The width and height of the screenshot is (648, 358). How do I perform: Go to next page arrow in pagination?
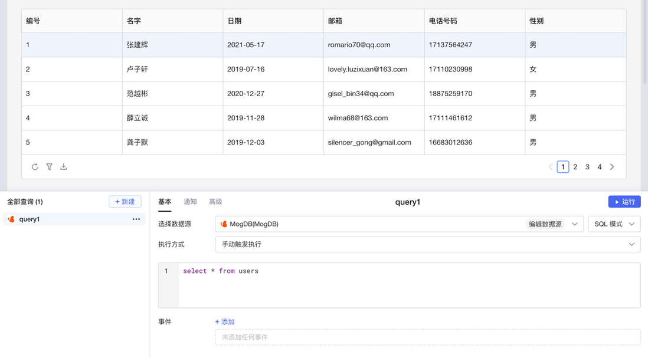tap(612, 167)
